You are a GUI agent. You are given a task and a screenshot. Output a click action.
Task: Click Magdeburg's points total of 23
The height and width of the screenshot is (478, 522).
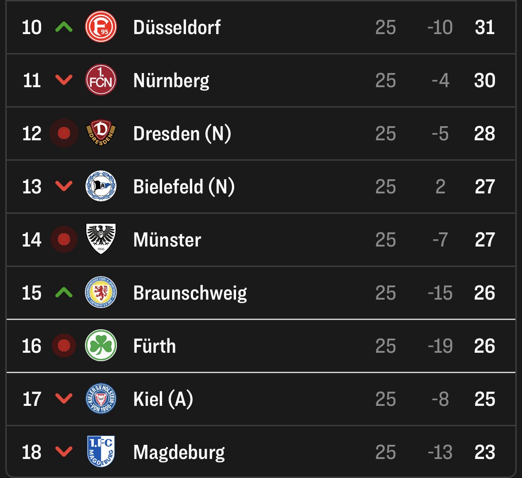pyautogui.click(x=484, y=452)
